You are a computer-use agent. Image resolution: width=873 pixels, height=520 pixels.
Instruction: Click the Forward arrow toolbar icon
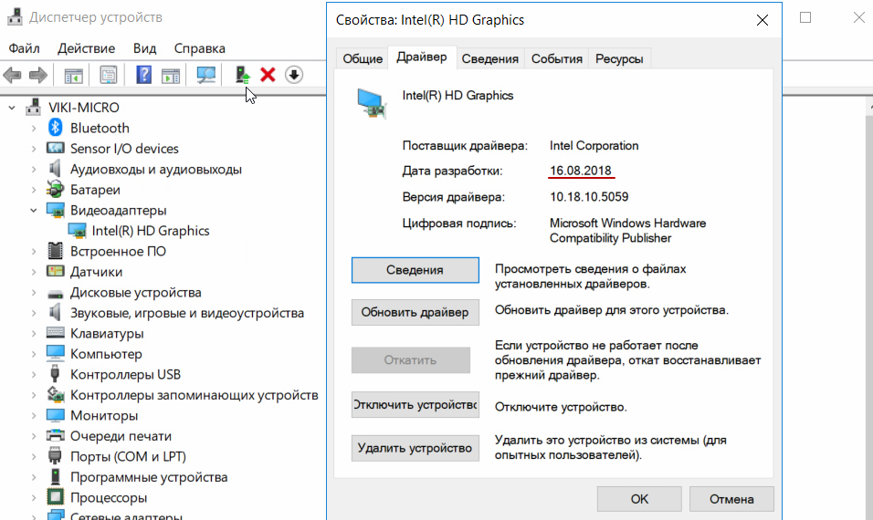[x=37, y=75]
